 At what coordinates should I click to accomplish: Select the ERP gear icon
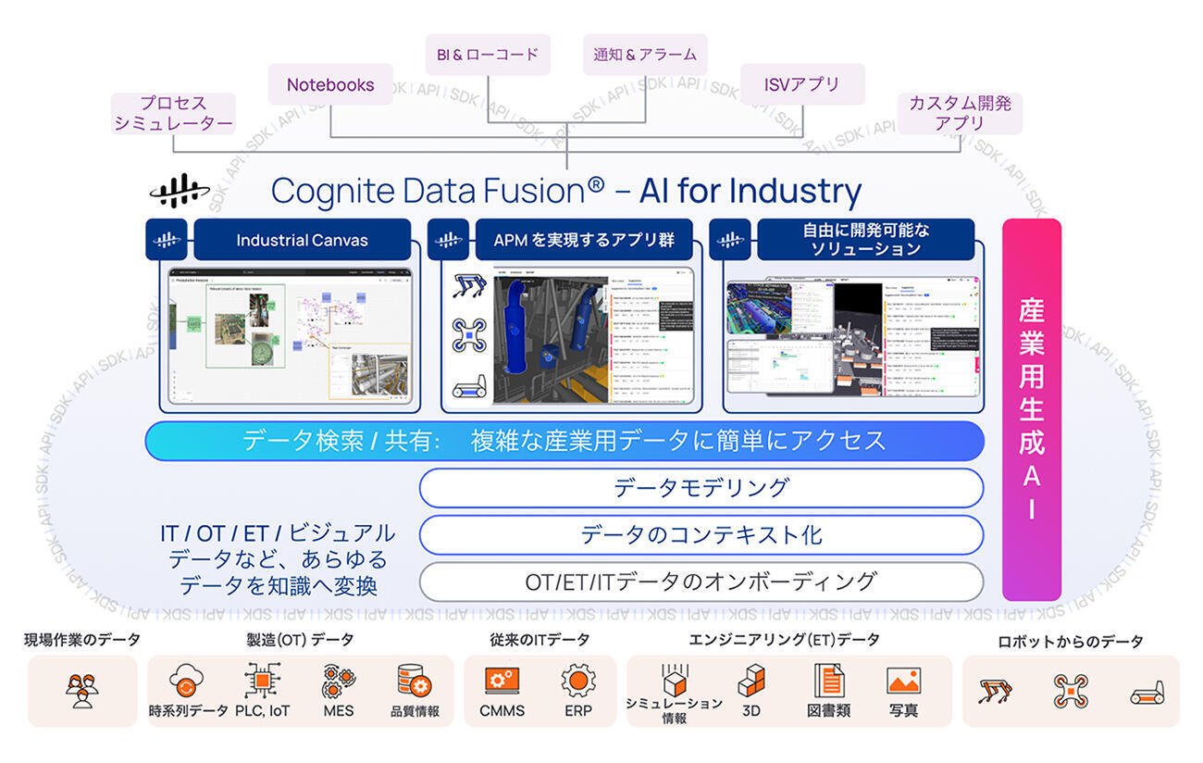pyautogui.click(x=577, y=682)
